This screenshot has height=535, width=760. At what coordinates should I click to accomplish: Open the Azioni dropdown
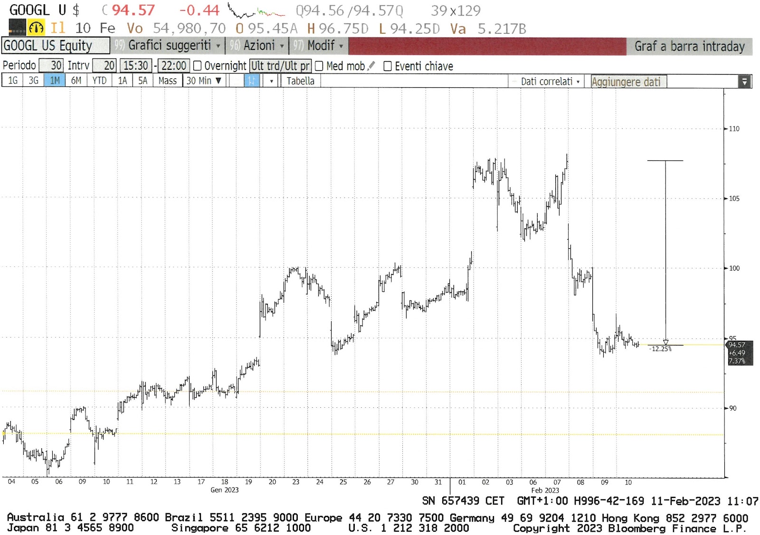(x=257, y=46)
